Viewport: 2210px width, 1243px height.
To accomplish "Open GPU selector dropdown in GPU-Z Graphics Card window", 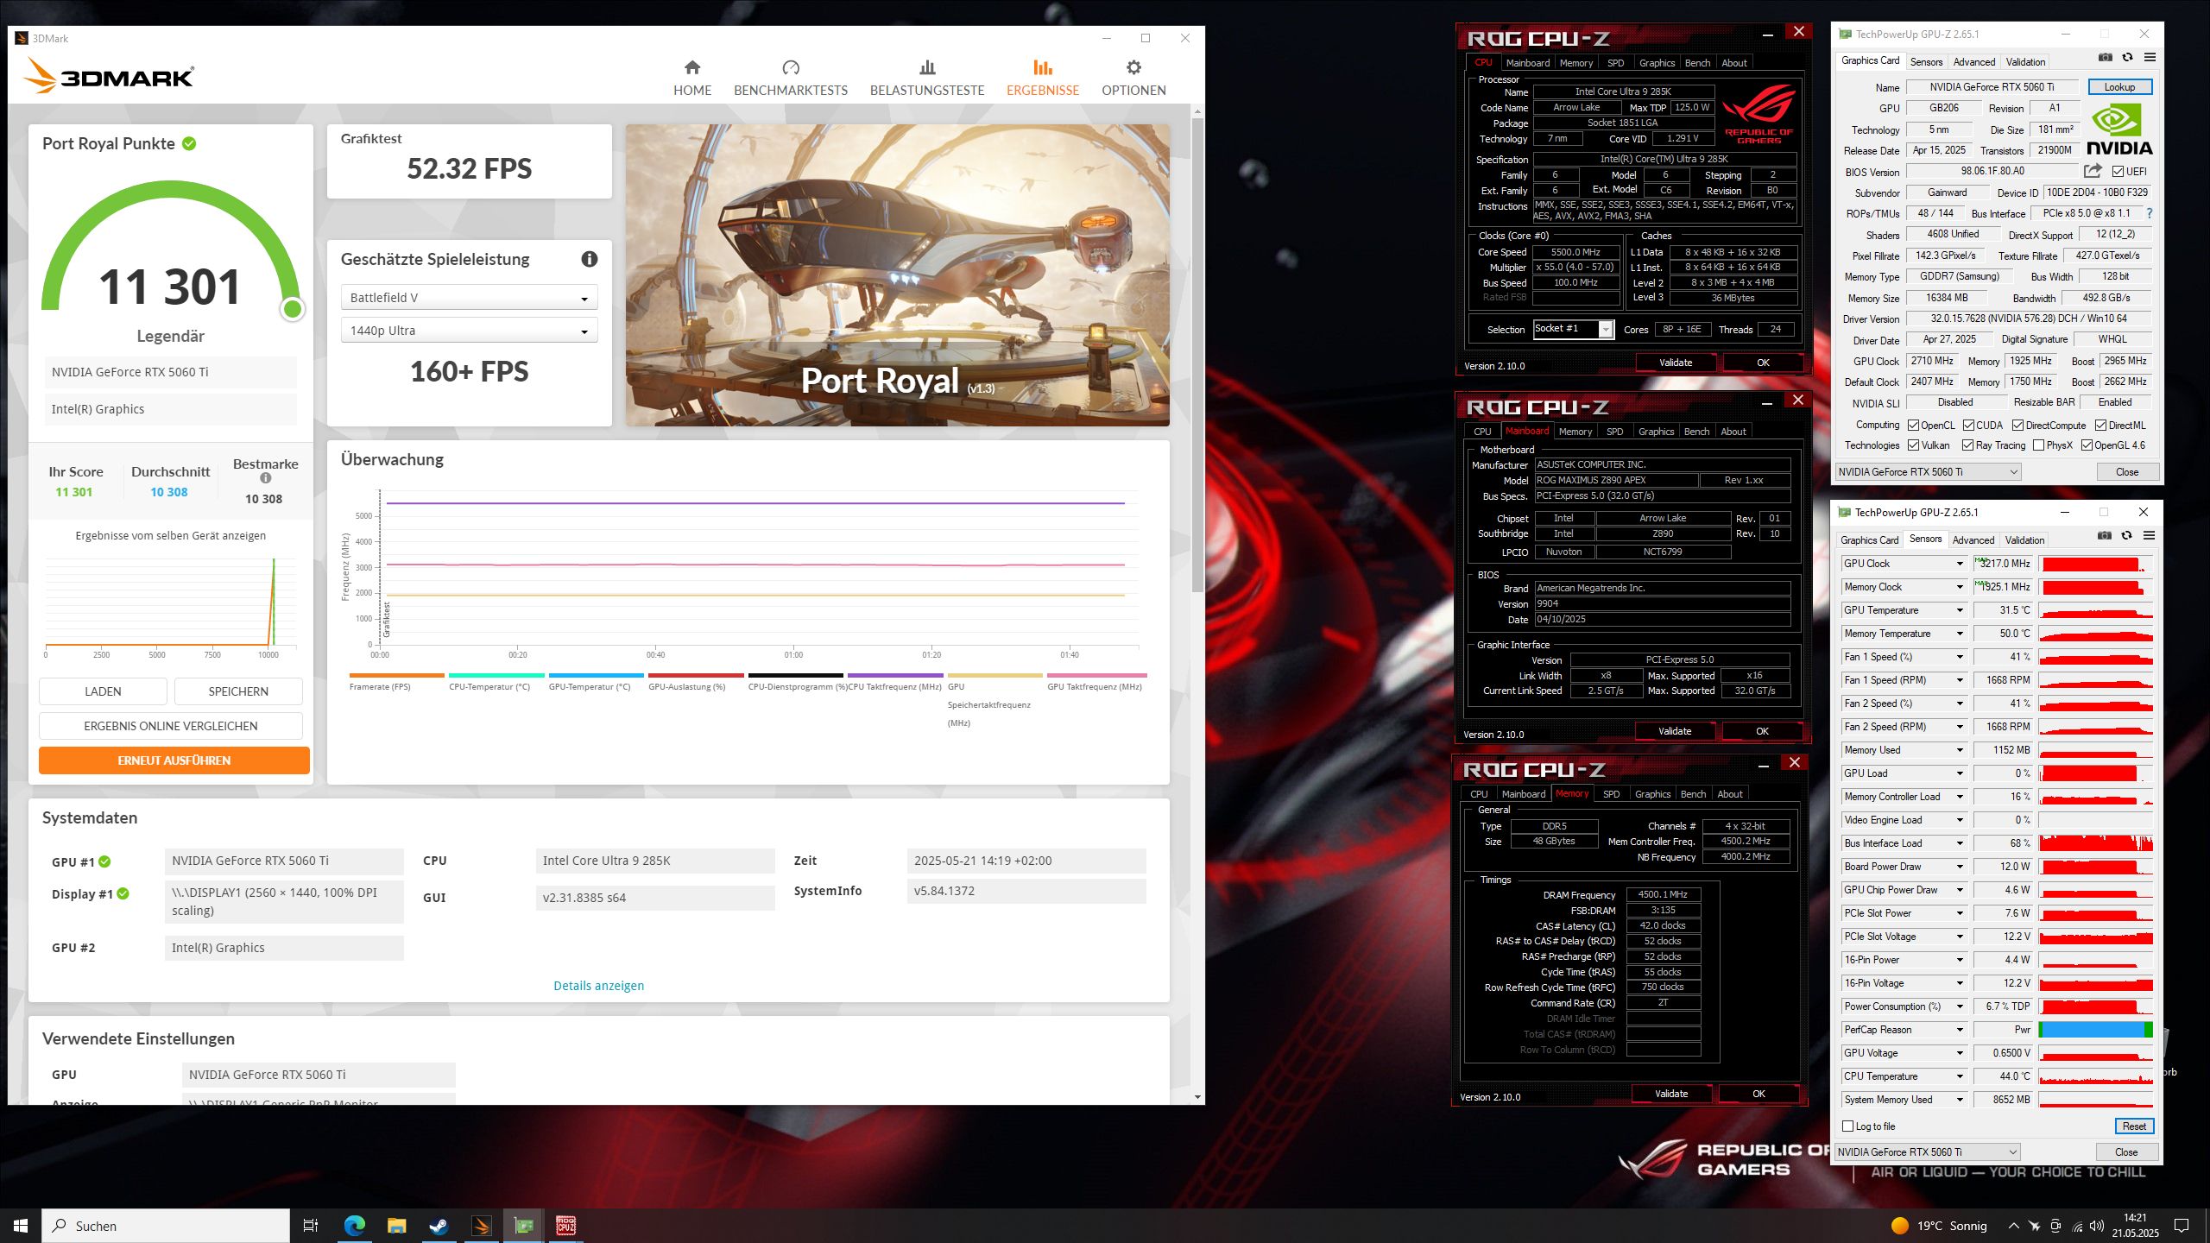I will pos(1929,472).
